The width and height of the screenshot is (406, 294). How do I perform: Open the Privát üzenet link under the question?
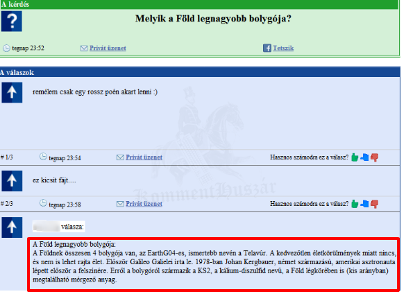pyautogui.click(x=108, y=48)
